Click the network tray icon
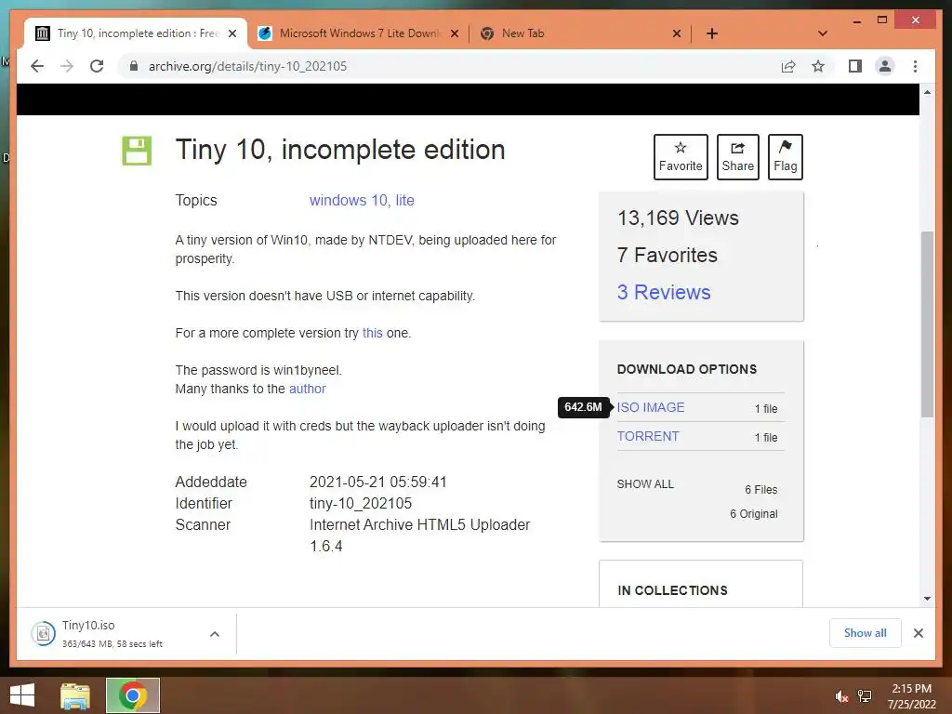952x714 pixels. 865,696
